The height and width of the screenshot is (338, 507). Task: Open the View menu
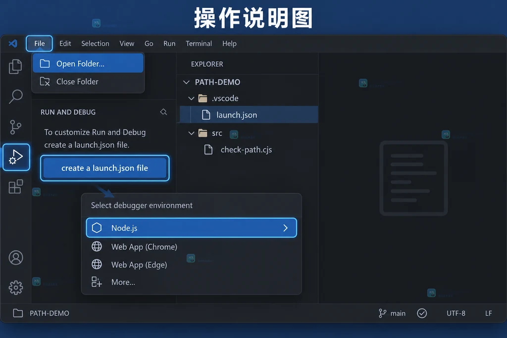point(127,43)
